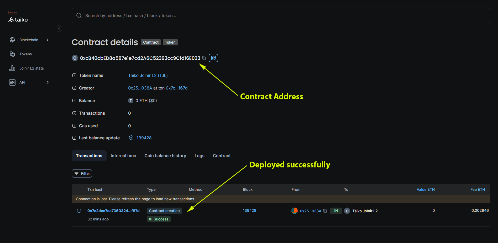
Task: Click the C icon beside Taiko Jolnir L2
Action: [x=347, y=211]
